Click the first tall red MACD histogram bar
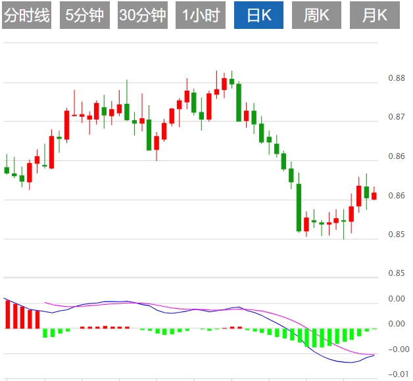Viewport: 413px width, 381px height. (x=8, y=314)
